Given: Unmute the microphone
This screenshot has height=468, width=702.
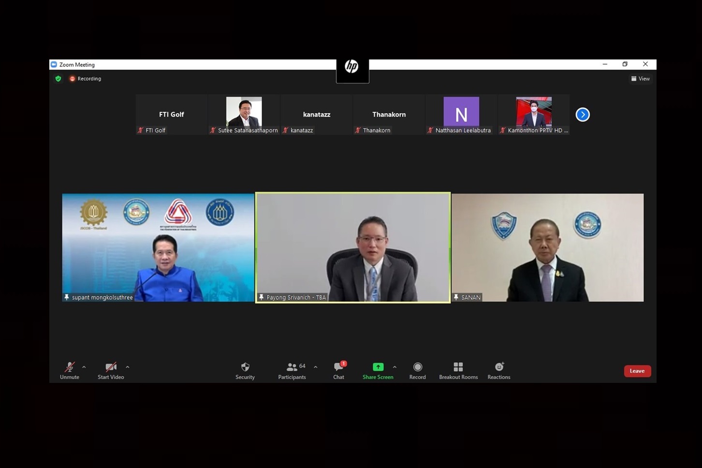Looking at the screenshot, I should point(70,370).
